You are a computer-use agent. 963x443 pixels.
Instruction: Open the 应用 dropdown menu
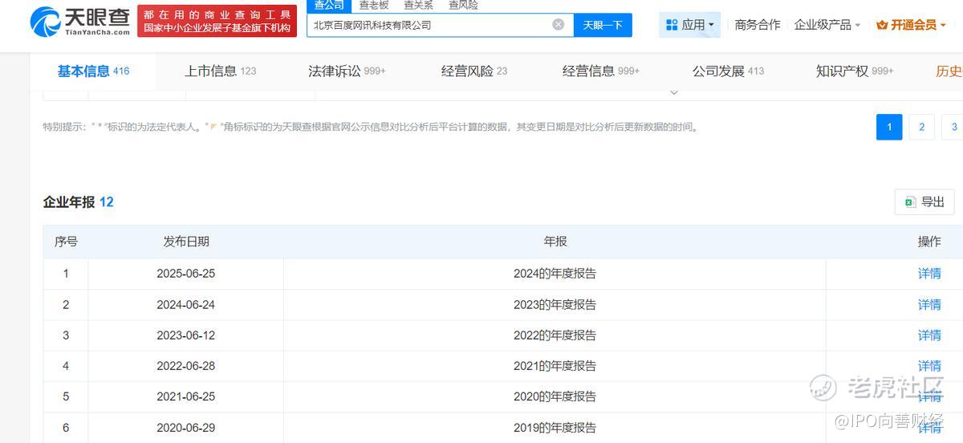pos(689,25)
